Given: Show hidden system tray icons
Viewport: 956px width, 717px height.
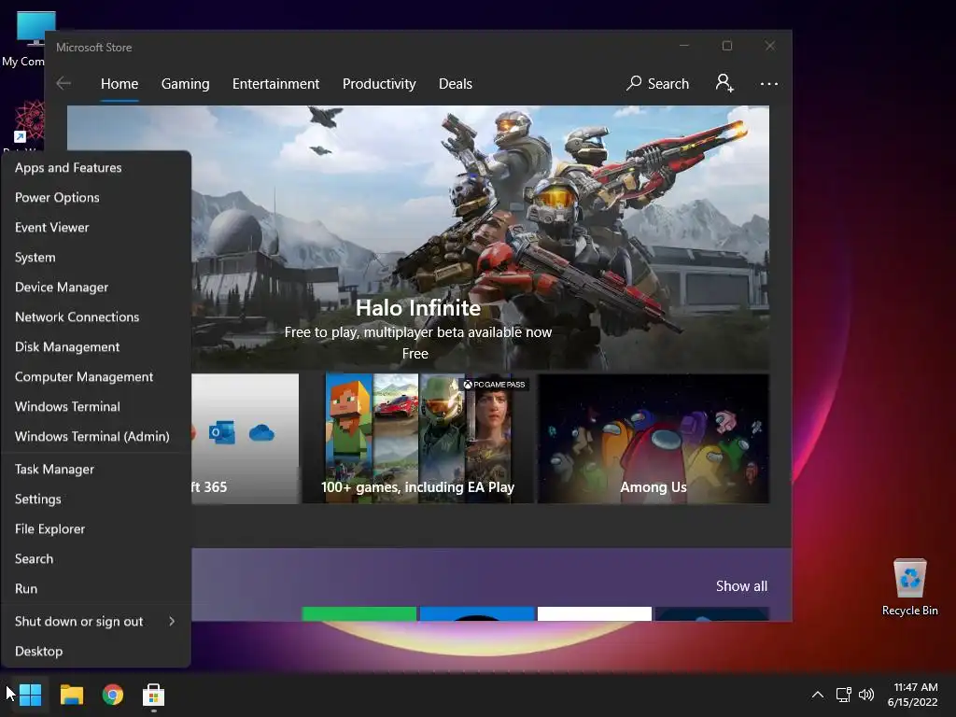Looking at the screenshot, I should tap(818, 695).
